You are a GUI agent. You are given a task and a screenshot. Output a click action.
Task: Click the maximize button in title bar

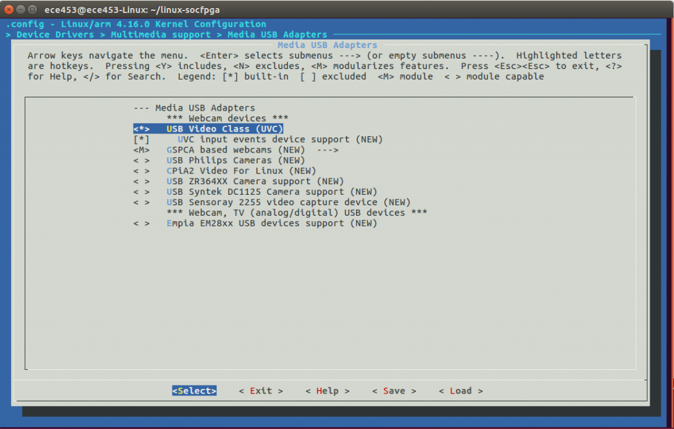[32, 11]
